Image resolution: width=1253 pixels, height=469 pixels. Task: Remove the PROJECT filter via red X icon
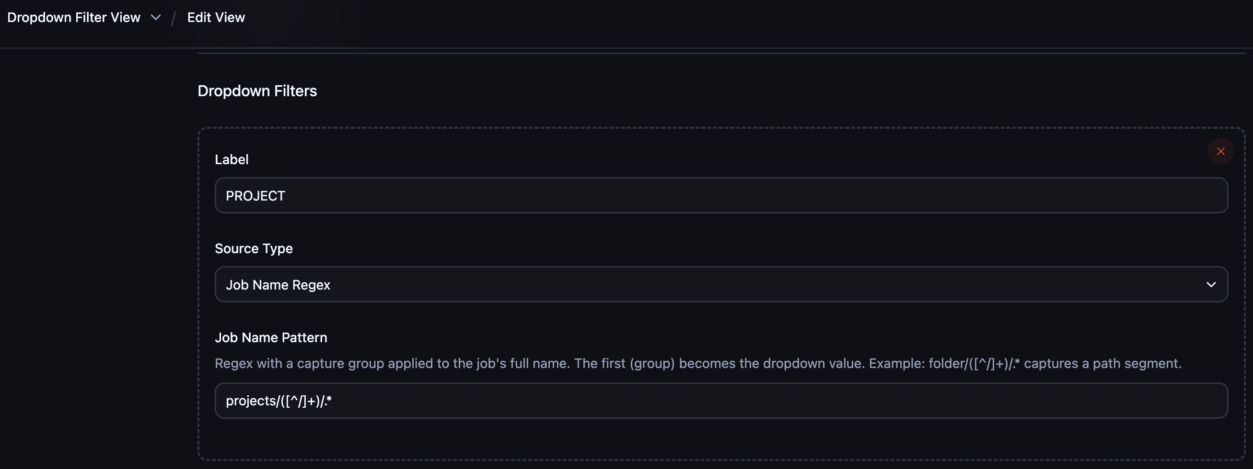(1221, 151)
